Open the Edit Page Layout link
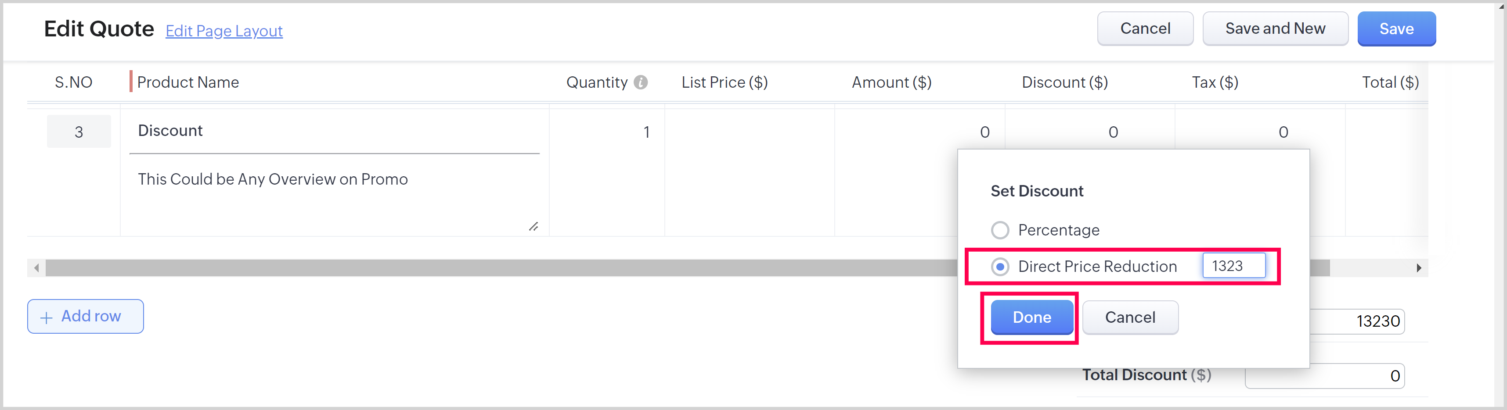1507x410 pixels. 224,31
